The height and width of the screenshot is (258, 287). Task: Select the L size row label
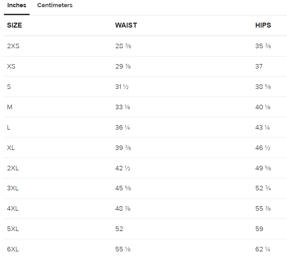[x=9, y=127]
